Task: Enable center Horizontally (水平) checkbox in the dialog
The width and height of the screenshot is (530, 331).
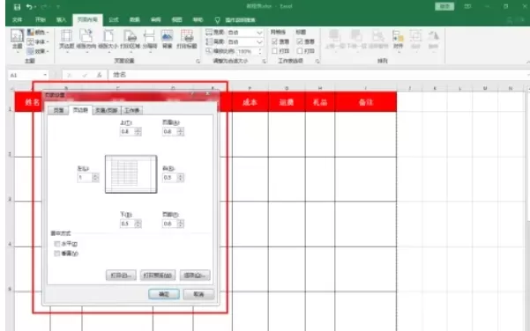Action: point(56,244)
